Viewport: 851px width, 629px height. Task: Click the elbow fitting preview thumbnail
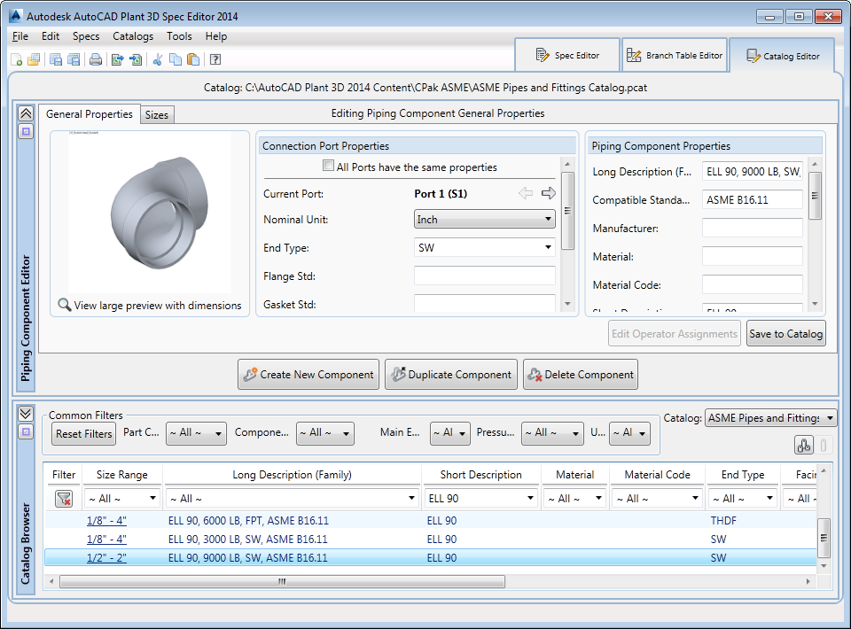pos(150,212)
